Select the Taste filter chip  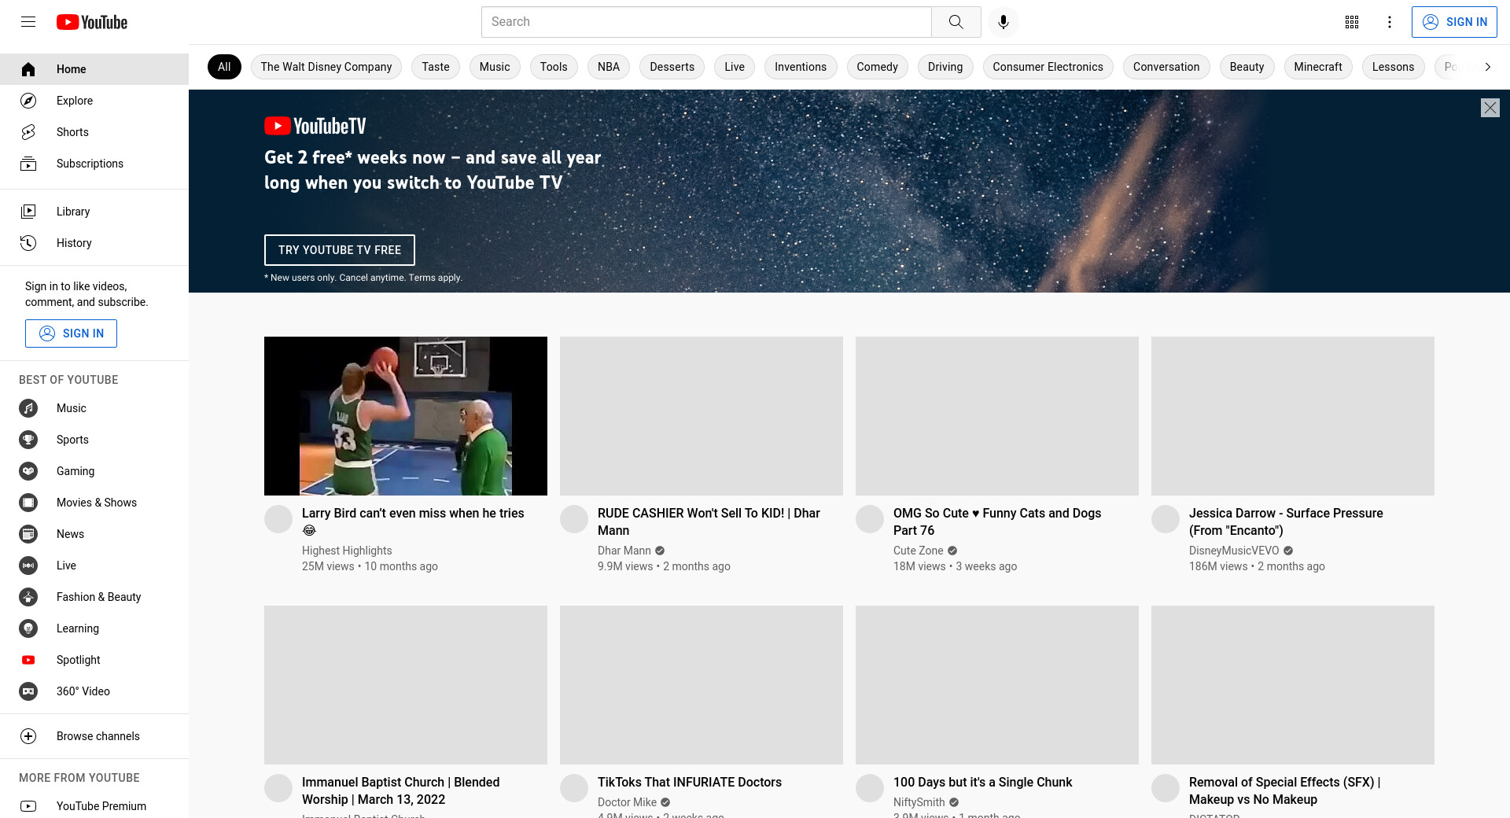click(x=436, y=67)
